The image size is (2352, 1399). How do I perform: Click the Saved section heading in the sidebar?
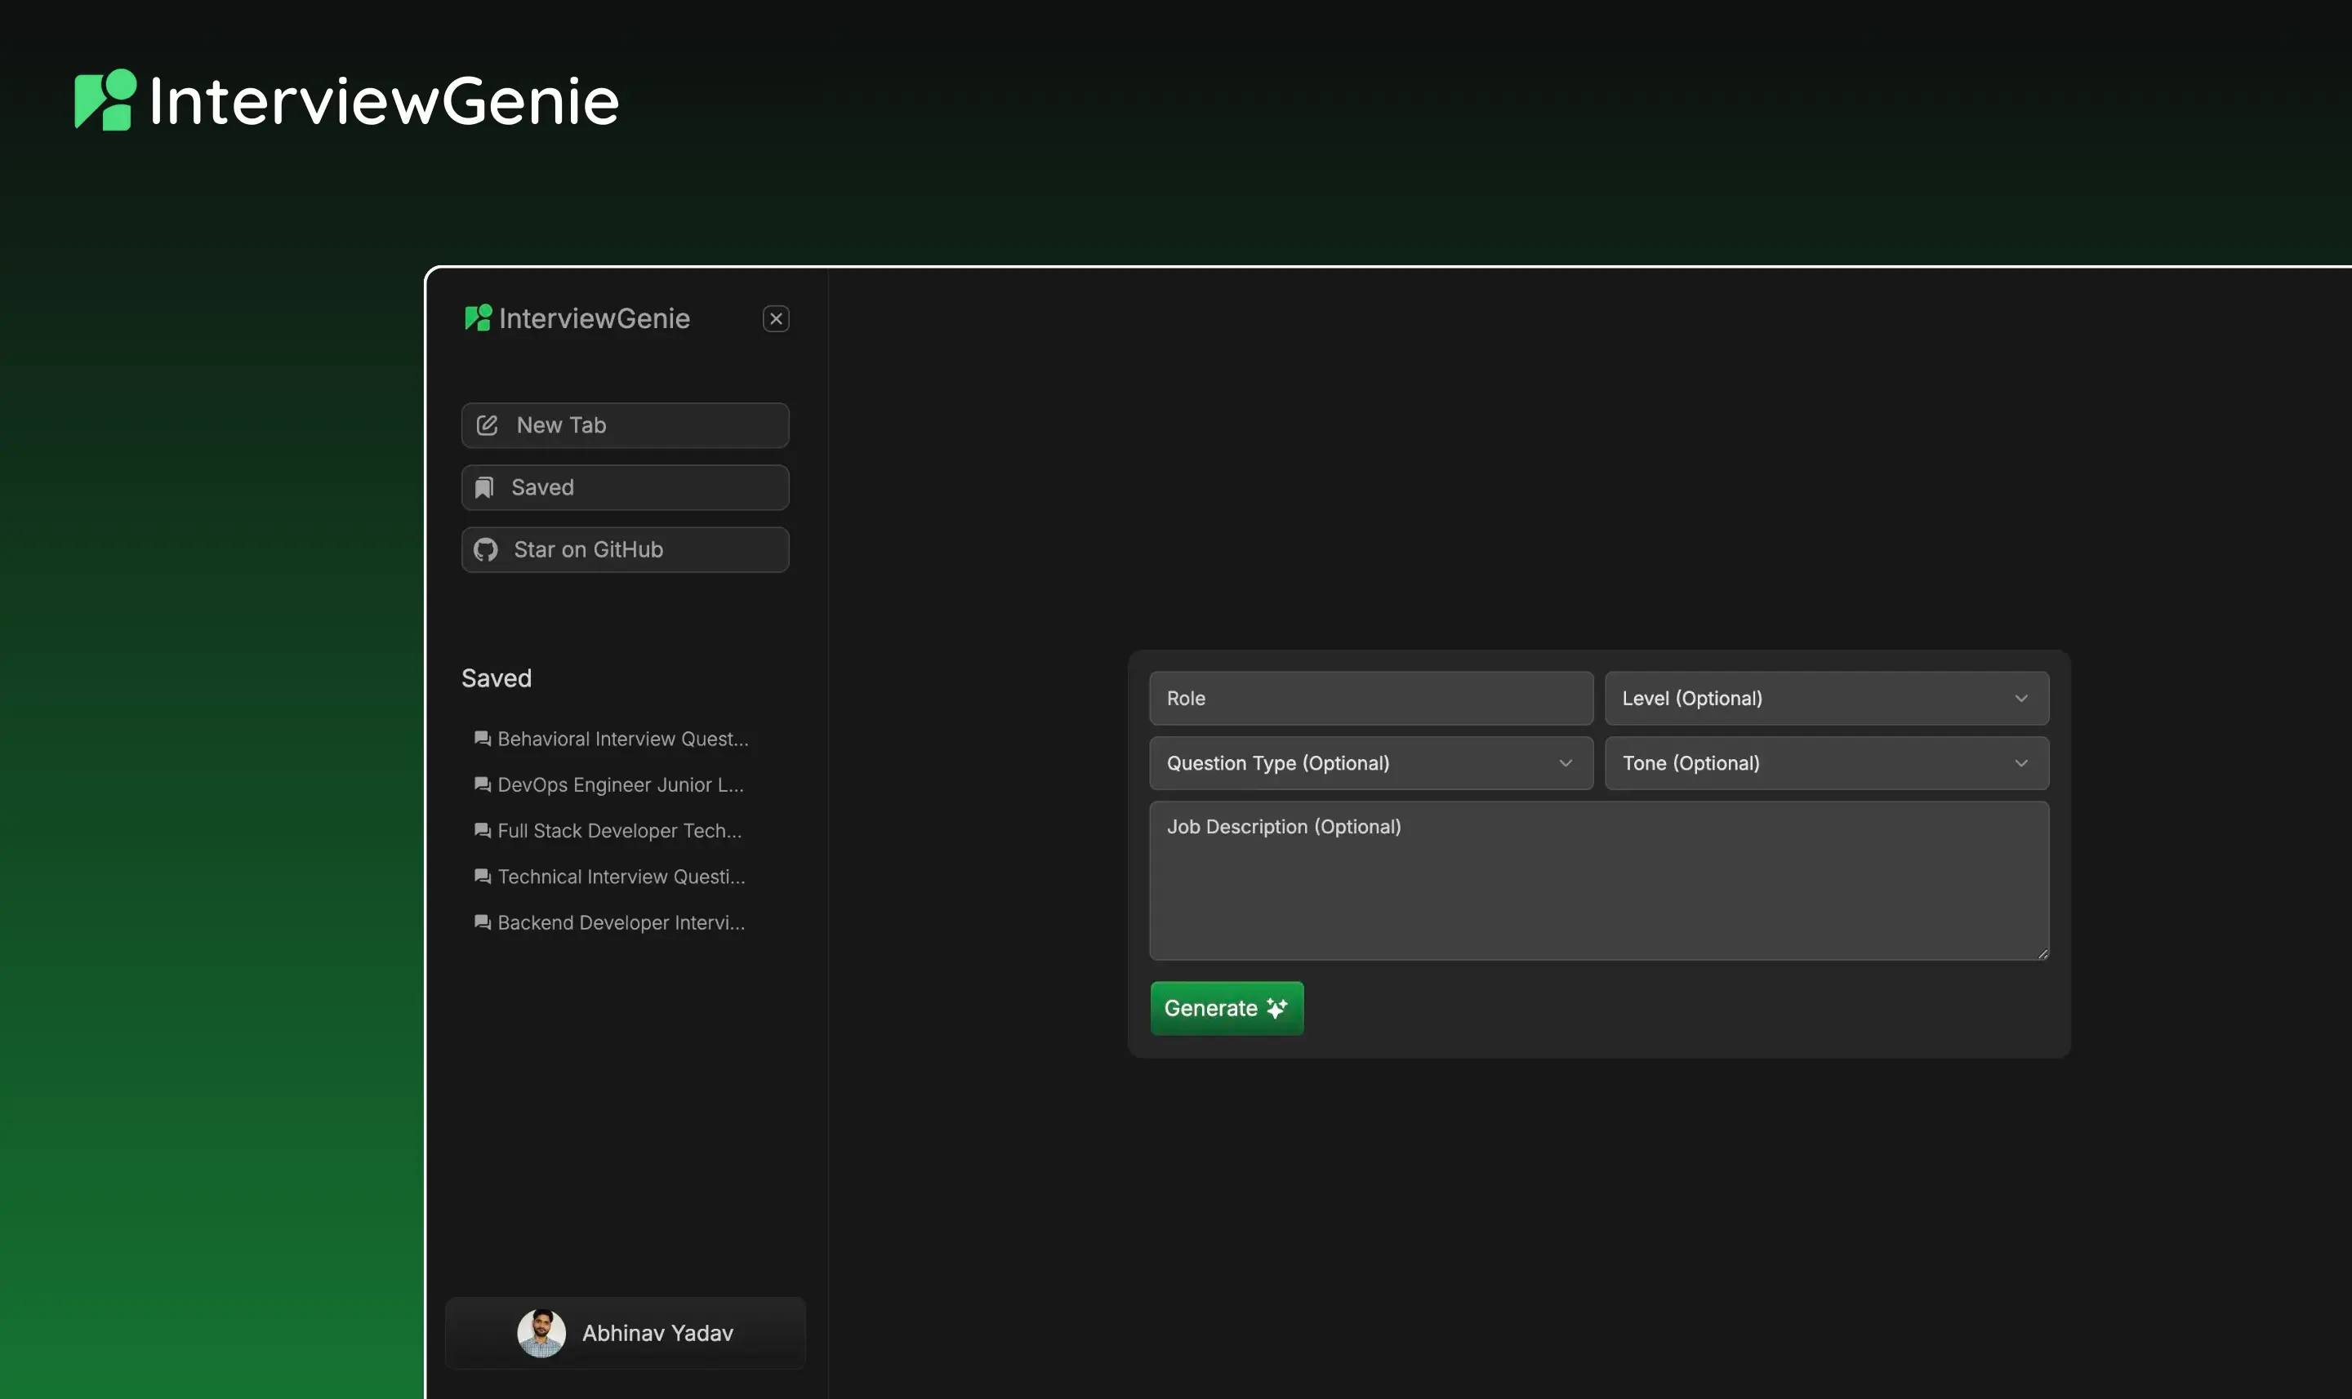(496, 679)
